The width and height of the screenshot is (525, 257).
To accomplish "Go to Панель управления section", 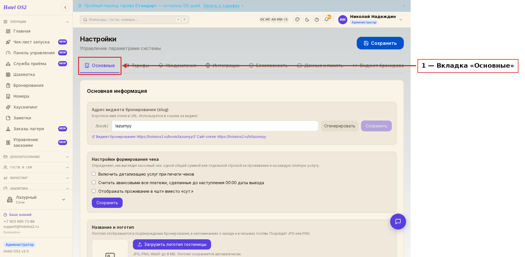I will point(36,53).
